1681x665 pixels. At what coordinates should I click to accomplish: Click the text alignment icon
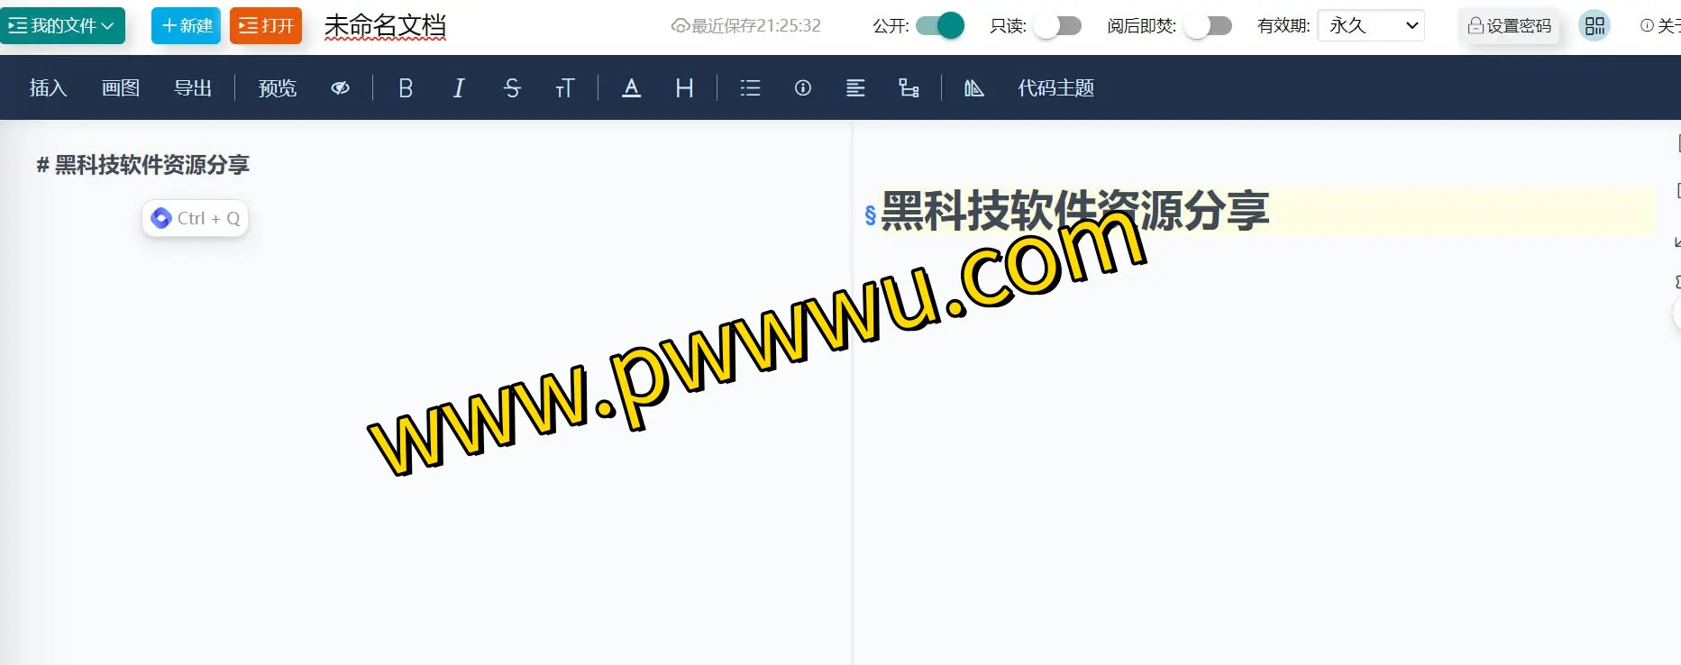[855, 88]
